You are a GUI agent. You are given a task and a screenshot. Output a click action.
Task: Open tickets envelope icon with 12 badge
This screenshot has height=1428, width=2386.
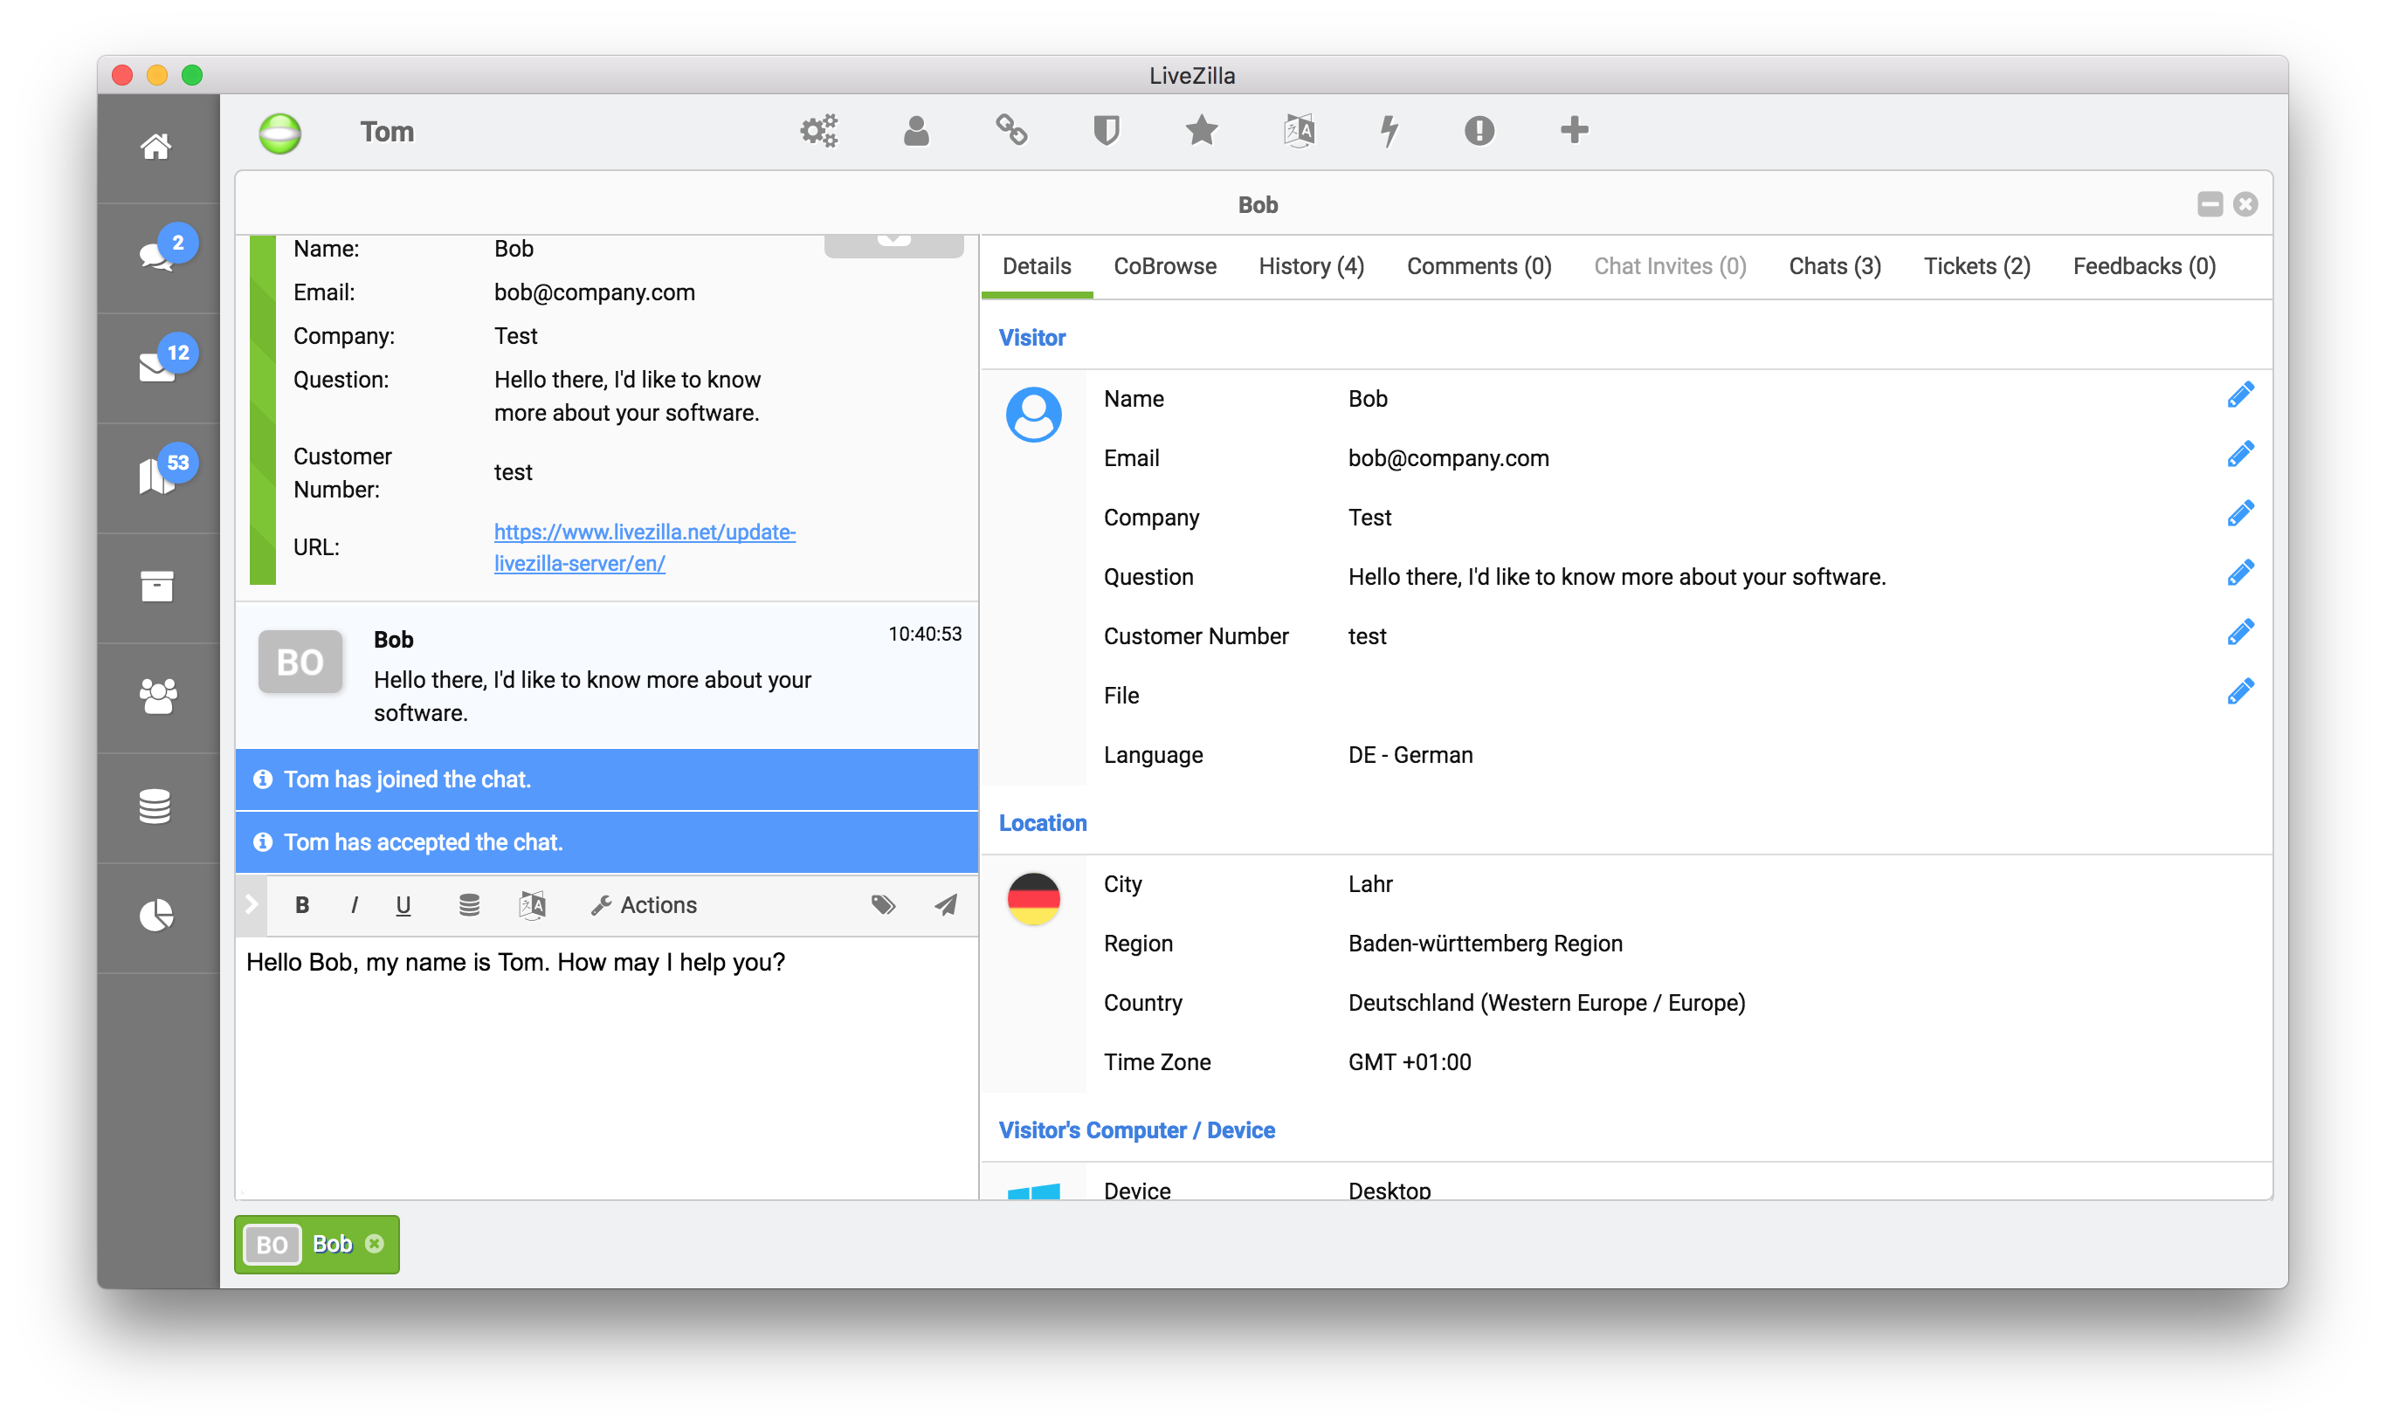pyautogui.click(x=157, y=367)
